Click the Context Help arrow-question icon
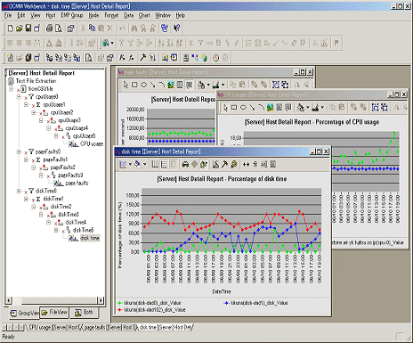The height and width of the screenshot is (343, 413). tap(177, 29)
